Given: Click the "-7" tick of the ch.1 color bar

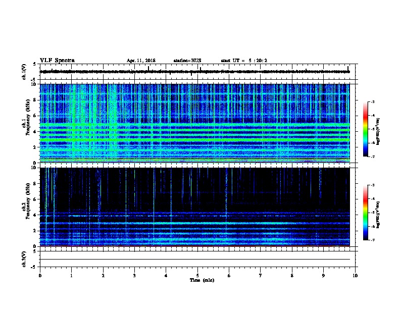Looking at the screenshot, I should (x=373, y=157).
